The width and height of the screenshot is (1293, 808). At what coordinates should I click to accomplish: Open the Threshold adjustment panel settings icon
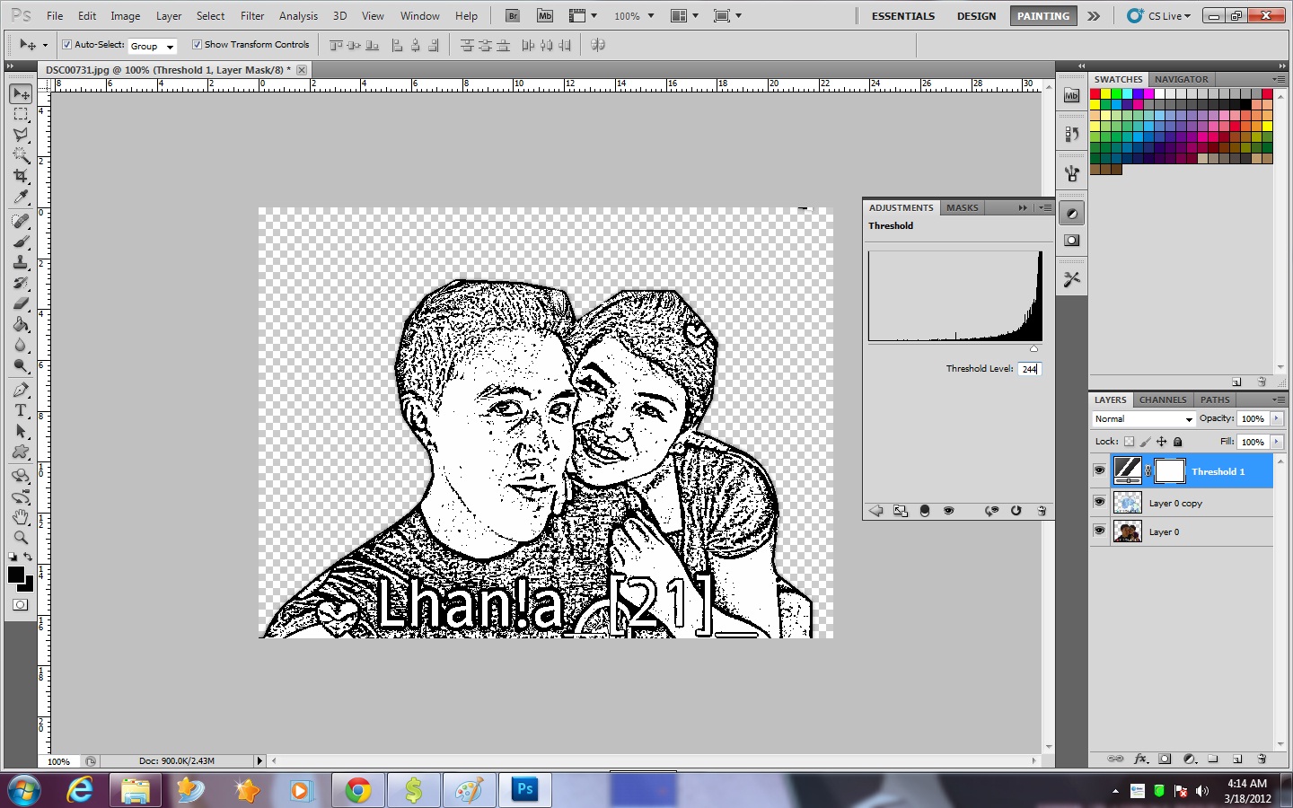[1044, 207]
